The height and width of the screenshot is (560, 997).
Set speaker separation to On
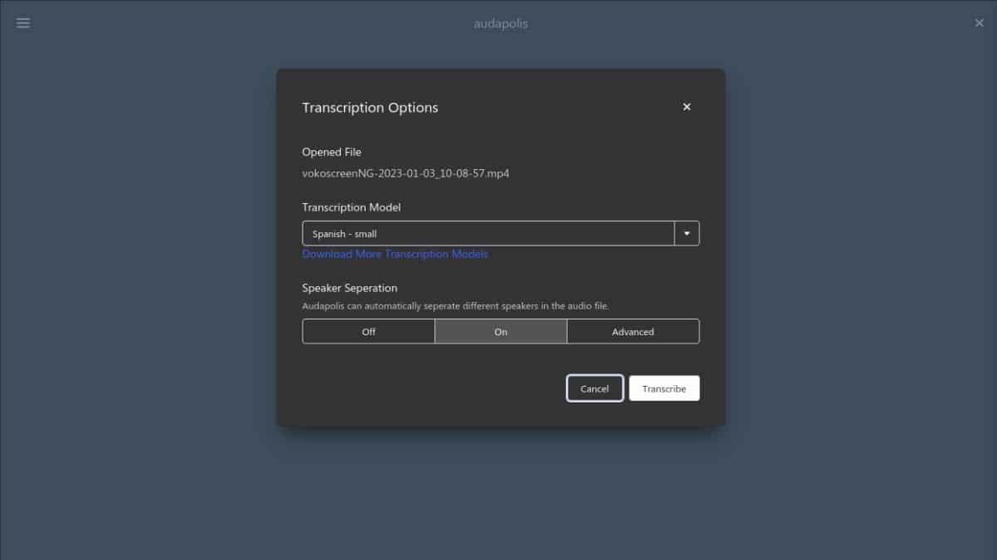click(501, 332)
